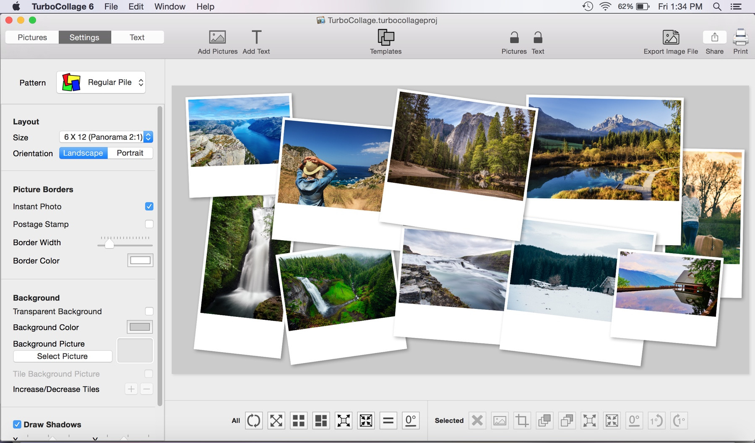Open the Share menu
755x443 pixels.
tap(715, 37)
